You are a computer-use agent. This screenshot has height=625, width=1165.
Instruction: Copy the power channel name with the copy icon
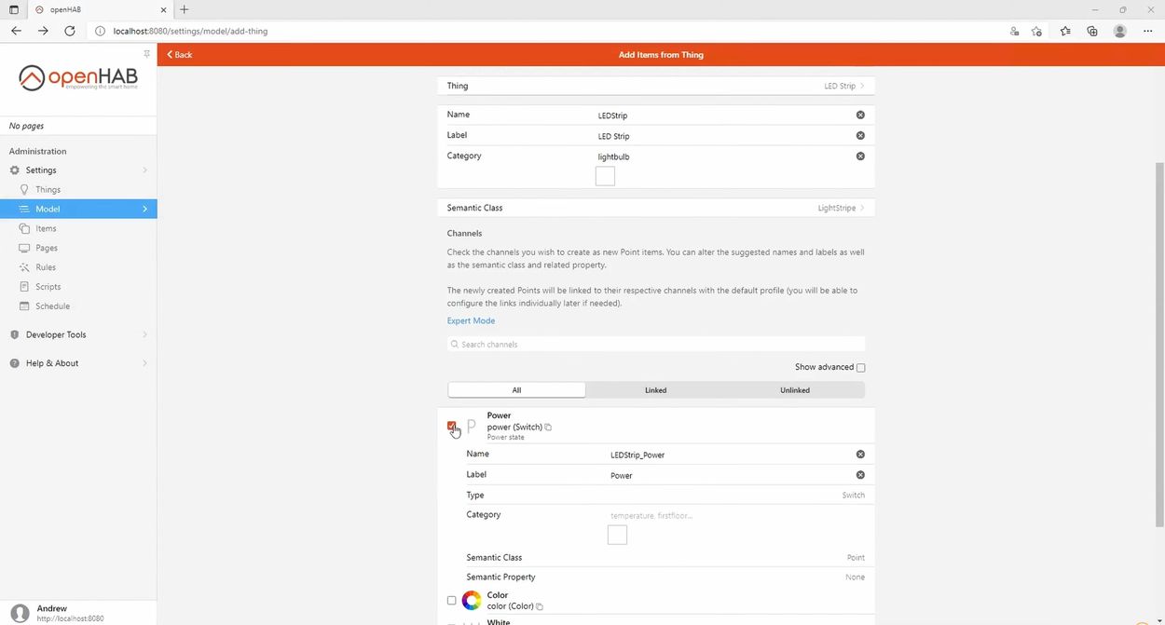click(x=548, y=427)
